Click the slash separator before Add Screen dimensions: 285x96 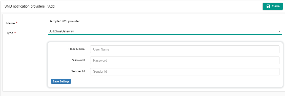(47, 6)
